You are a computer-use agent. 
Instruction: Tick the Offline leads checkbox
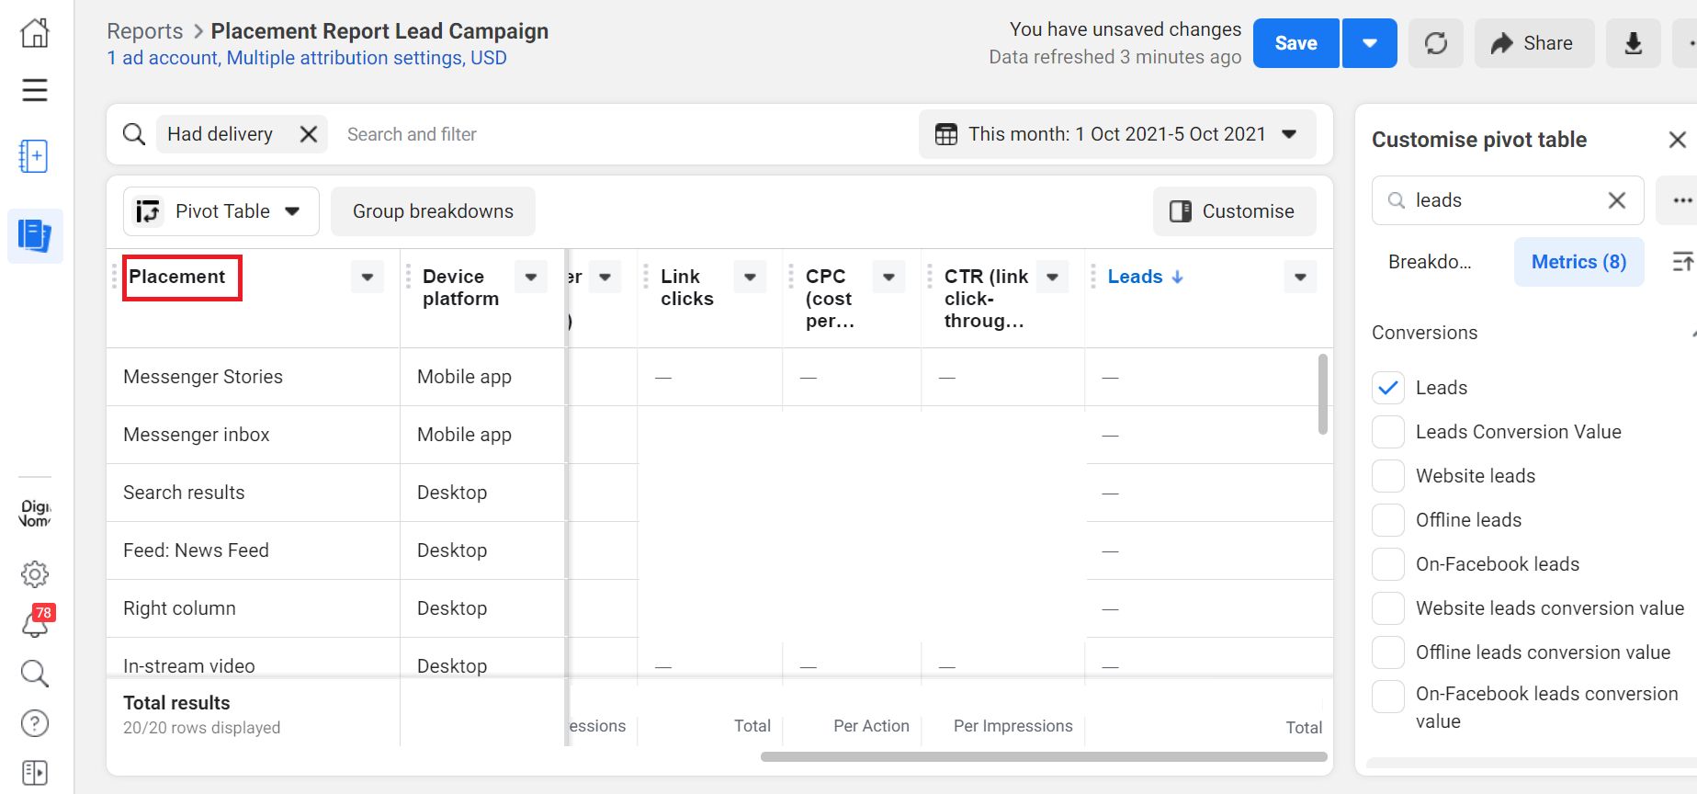point(1387,520)
